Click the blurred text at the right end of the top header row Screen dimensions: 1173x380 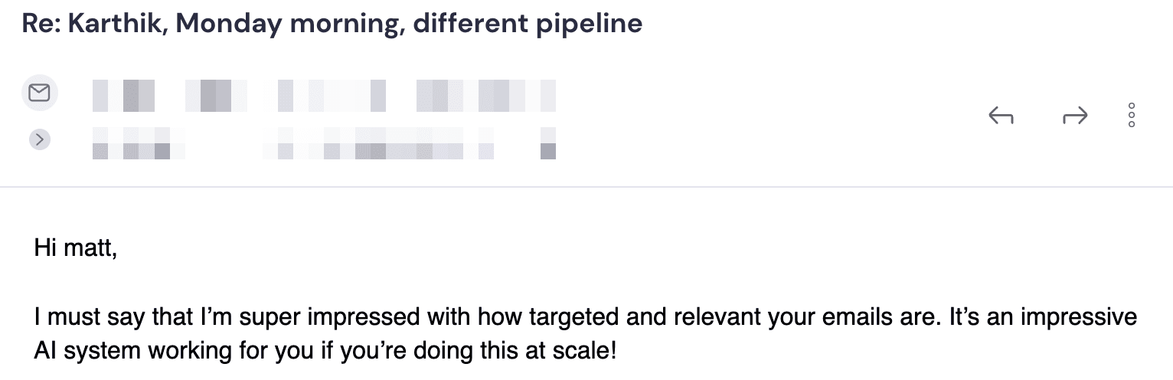(486, 96)
